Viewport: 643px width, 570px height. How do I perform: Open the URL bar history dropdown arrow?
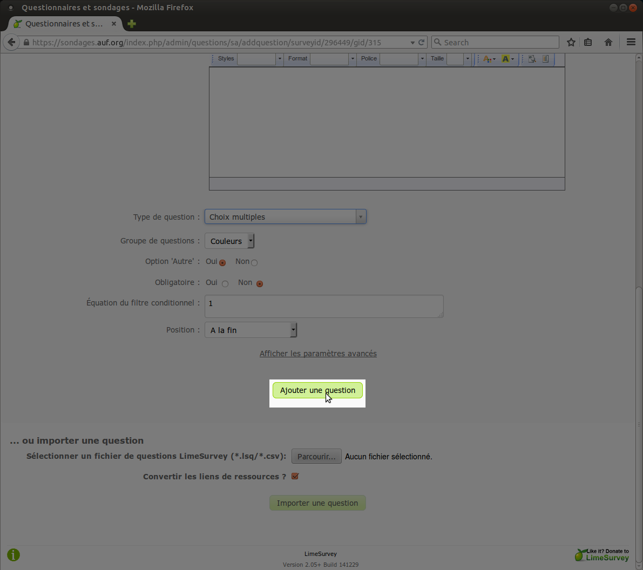tap(412, 43)
